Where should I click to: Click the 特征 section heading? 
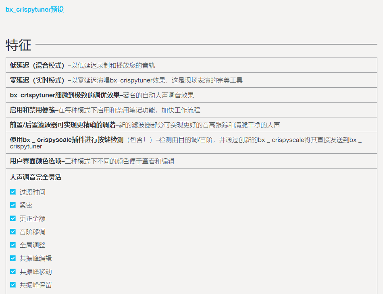click(19, 45)
